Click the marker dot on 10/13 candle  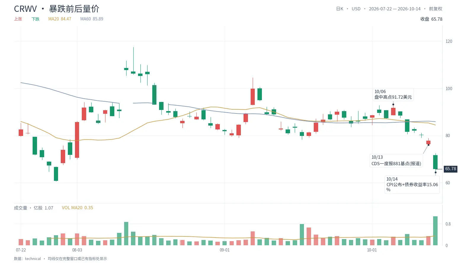pyautogui.click(x=428, y=145)
